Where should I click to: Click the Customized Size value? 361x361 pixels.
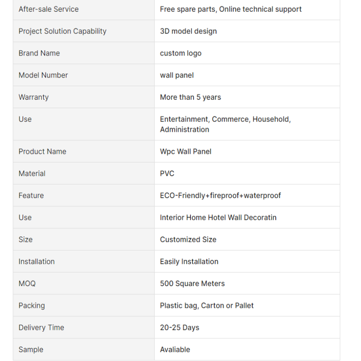(188, 240)
